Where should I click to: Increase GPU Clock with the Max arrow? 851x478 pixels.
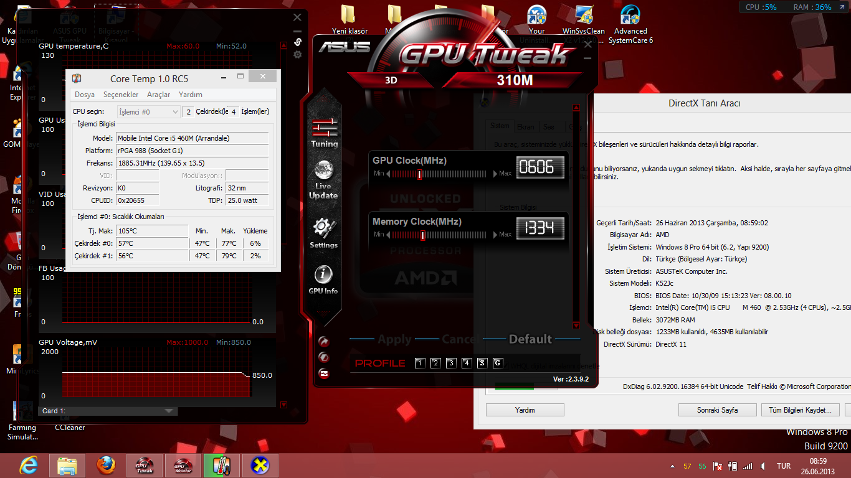coord(496,174)
